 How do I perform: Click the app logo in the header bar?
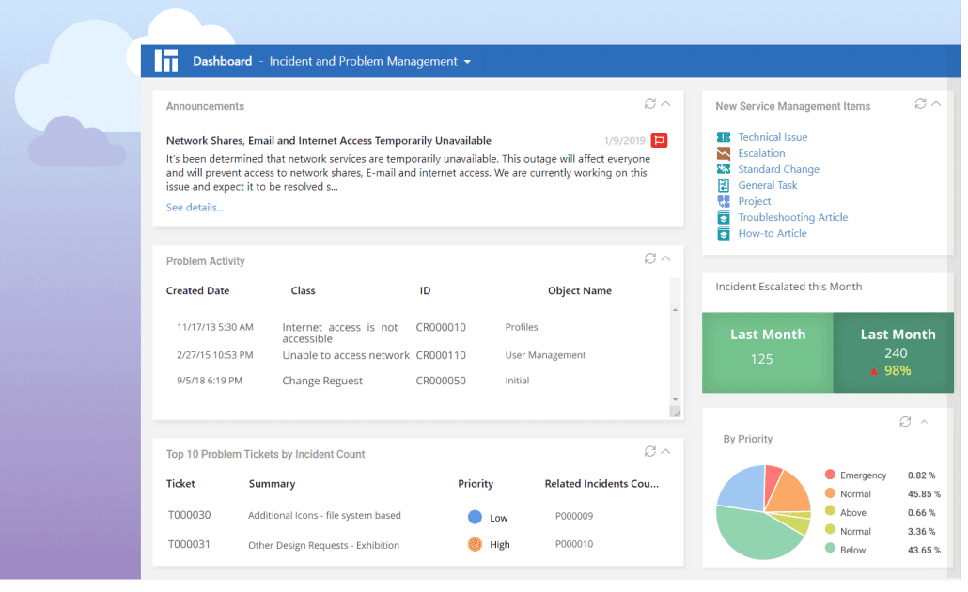[166, 61]
